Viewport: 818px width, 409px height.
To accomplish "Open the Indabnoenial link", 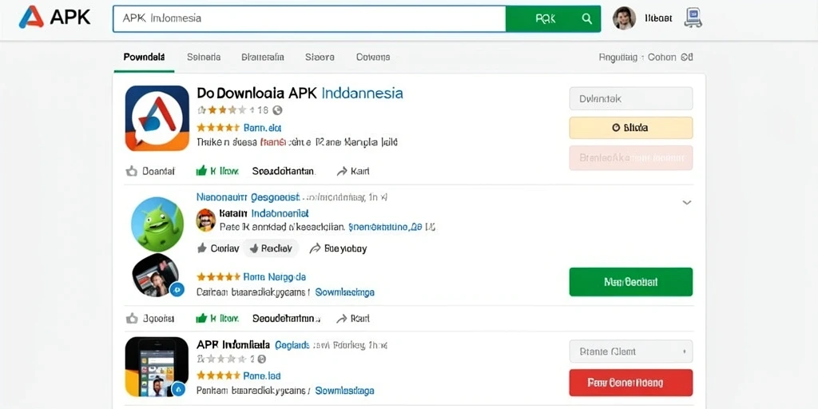I will click(x=280, y=213).
